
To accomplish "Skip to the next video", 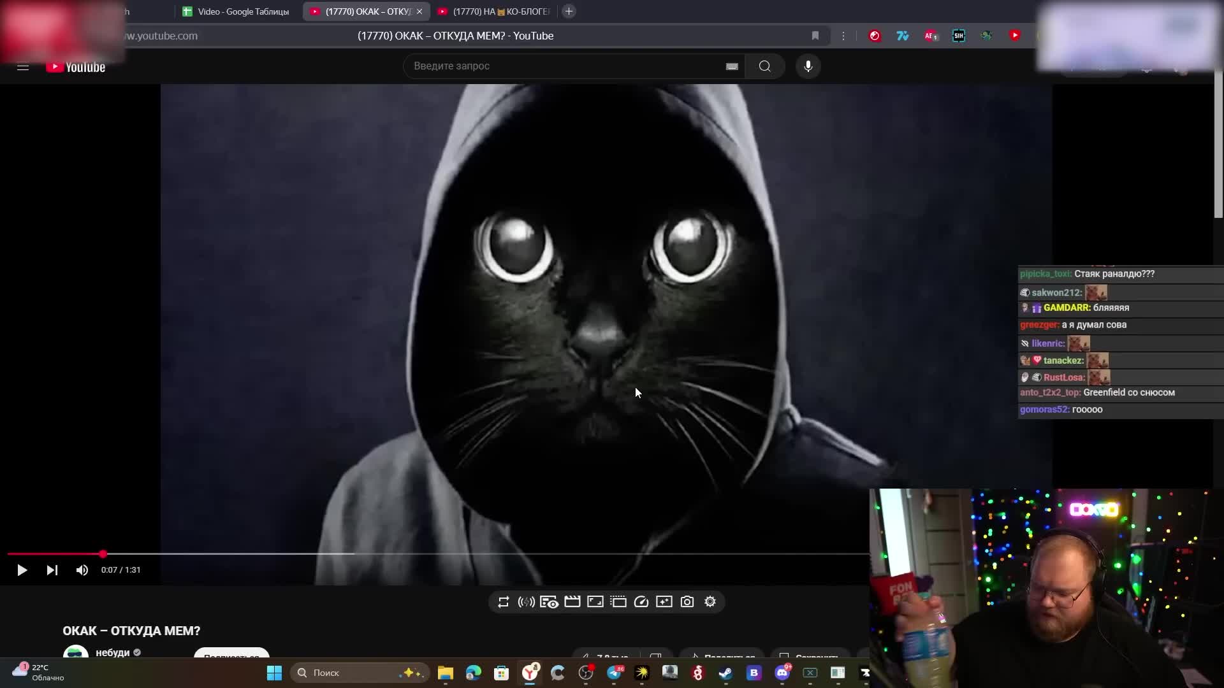I will (52, 570).
